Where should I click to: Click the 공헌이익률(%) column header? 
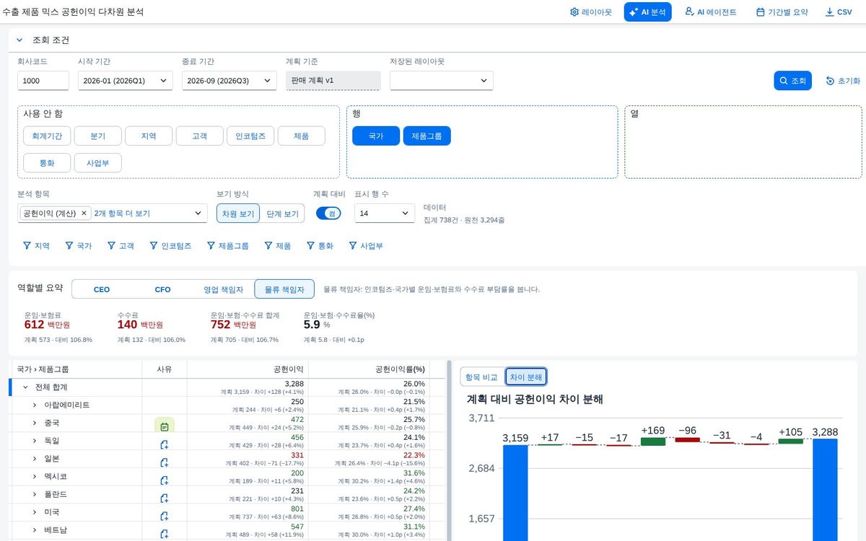368,369
